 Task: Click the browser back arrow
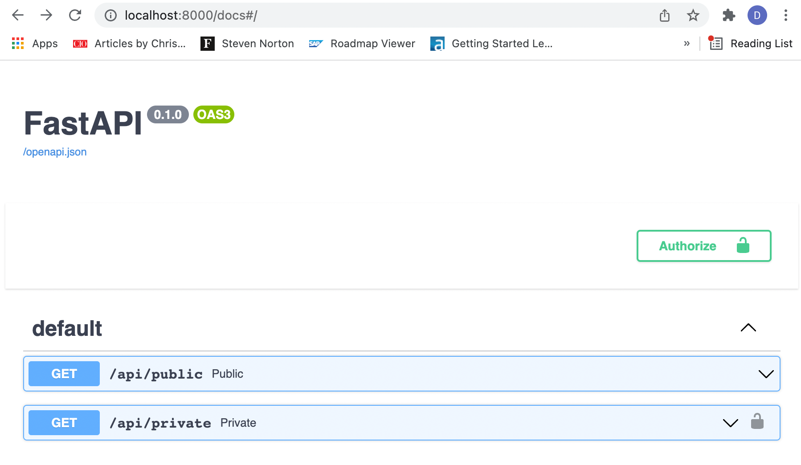(x=18, y=16)
